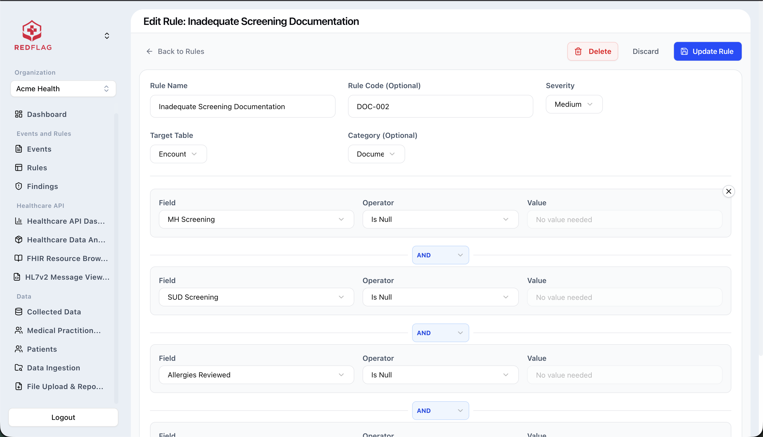Open Patients in the sidebar
The width and height of the screenshot is (763, 437).
[42, 349]
